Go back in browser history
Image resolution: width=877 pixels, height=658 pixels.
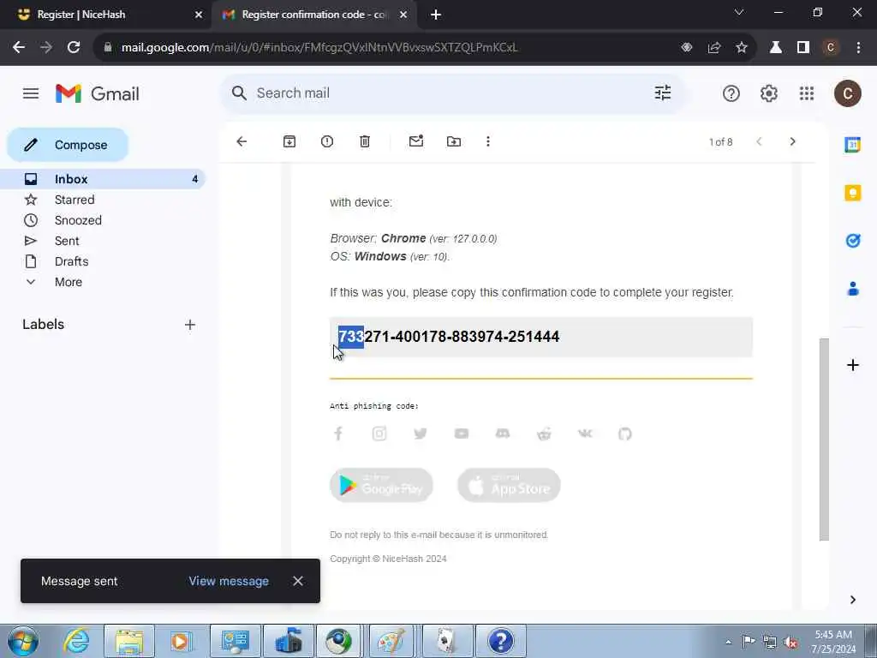19,48
